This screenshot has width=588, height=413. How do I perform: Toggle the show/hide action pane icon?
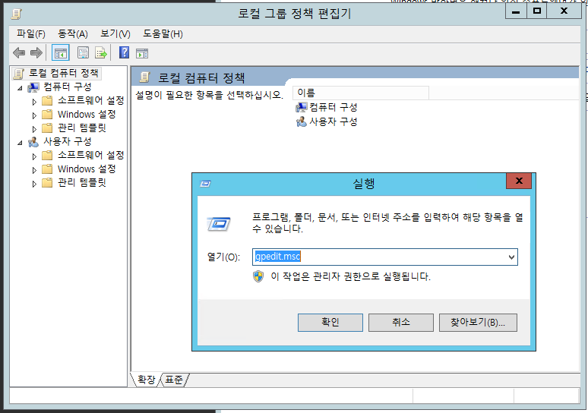[x=142, y=53]
